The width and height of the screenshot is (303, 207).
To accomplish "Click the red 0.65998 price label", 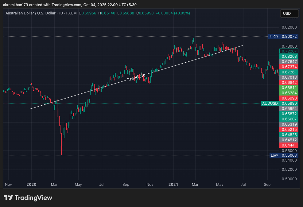I will 289,98.
